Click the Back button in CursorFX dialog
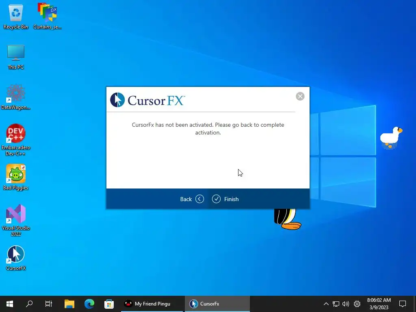Screen dimensions: 416x312 coord(192,199)
